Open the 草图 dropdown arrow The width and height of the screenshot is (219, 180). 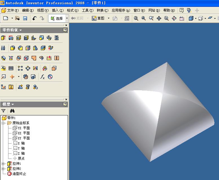pyautogui.click(x=109, y=18)
